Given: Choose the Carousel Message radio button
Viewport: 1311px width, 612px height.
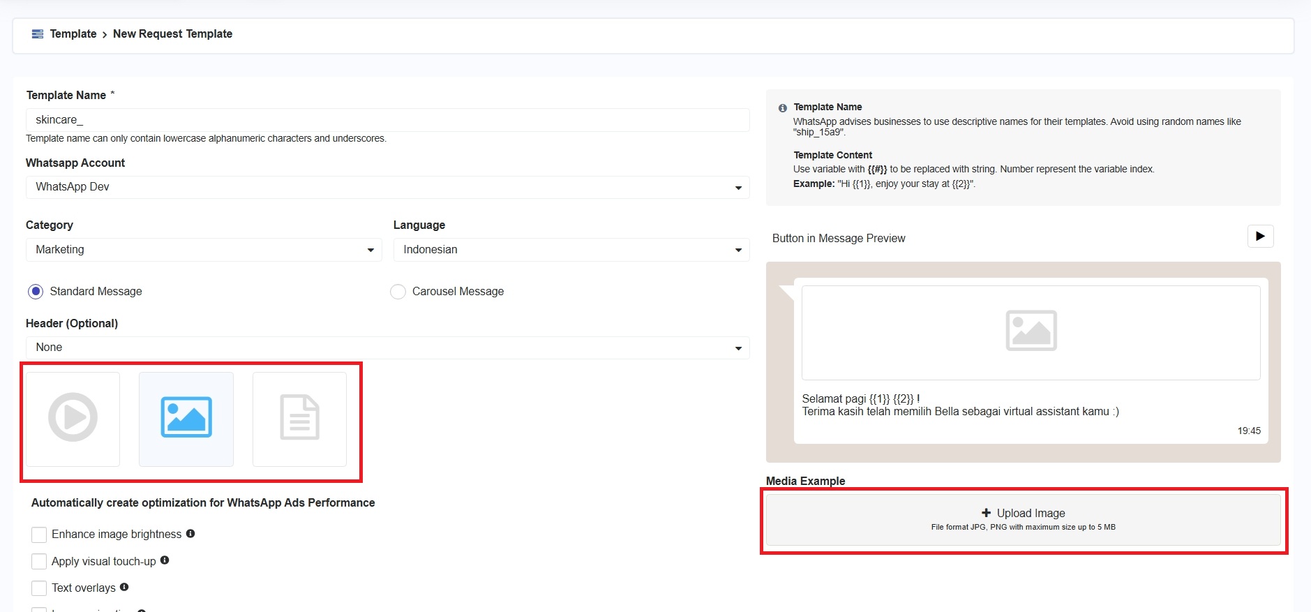Looking at the screenshot, I should [x=398, y=292].
